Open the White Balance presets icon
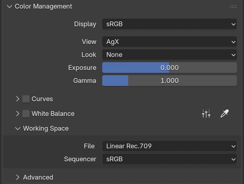 click(206, 114)
